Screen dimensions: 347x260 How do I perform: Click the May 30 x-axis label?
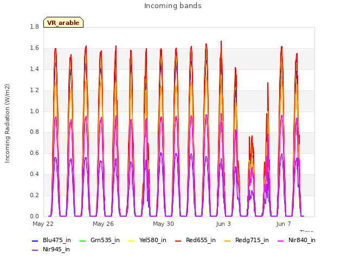click(163, 224)
